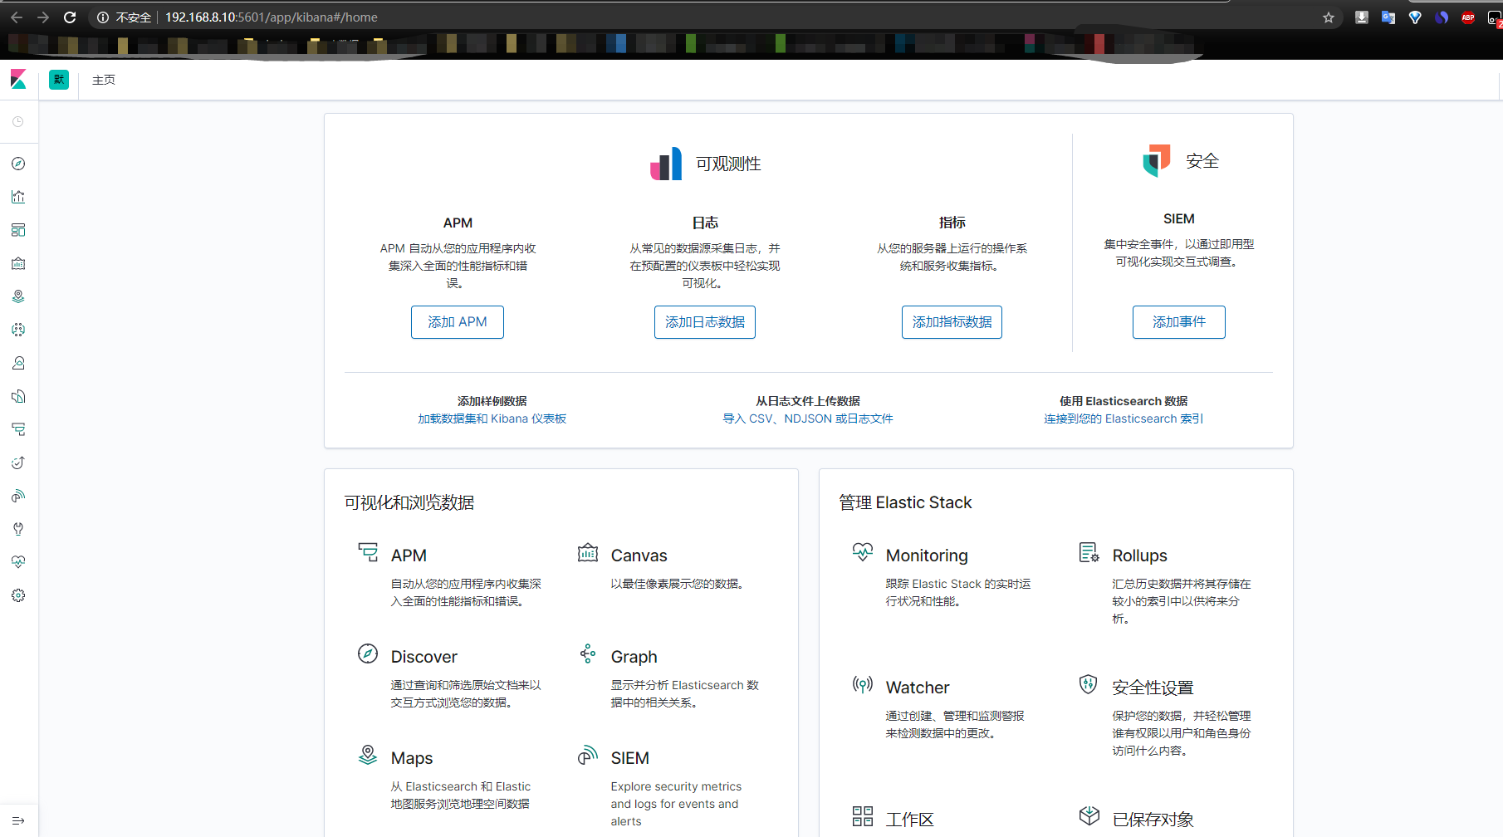Reload the page with the browser refresh button
The image size is (1503, 837).
point(70,17)
